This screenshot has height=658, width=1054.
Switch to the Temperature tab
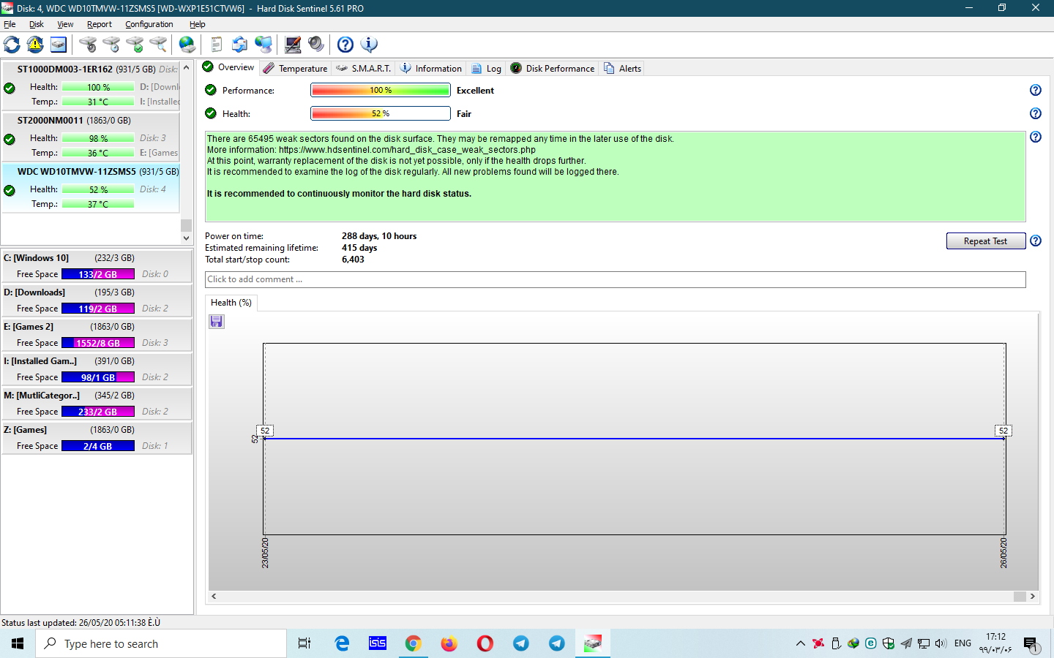(x=295, y=68)
